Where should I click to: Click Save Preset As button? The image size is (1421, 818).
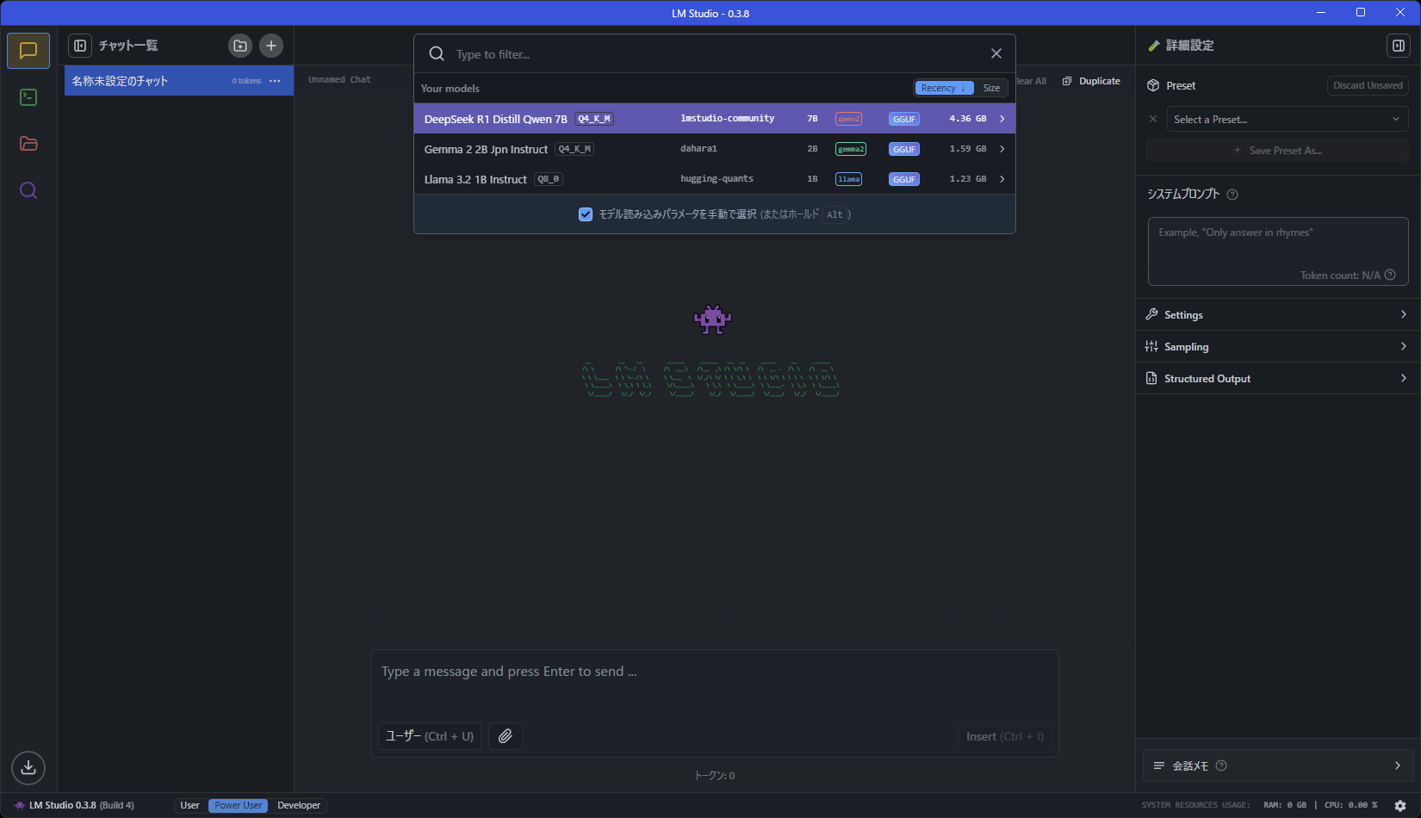click(1278, 151)
